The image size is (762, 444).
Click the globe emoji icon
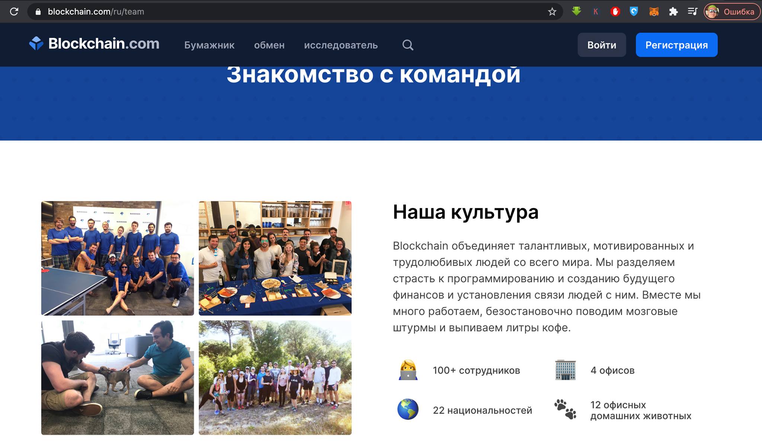click(x=408, y=409)
